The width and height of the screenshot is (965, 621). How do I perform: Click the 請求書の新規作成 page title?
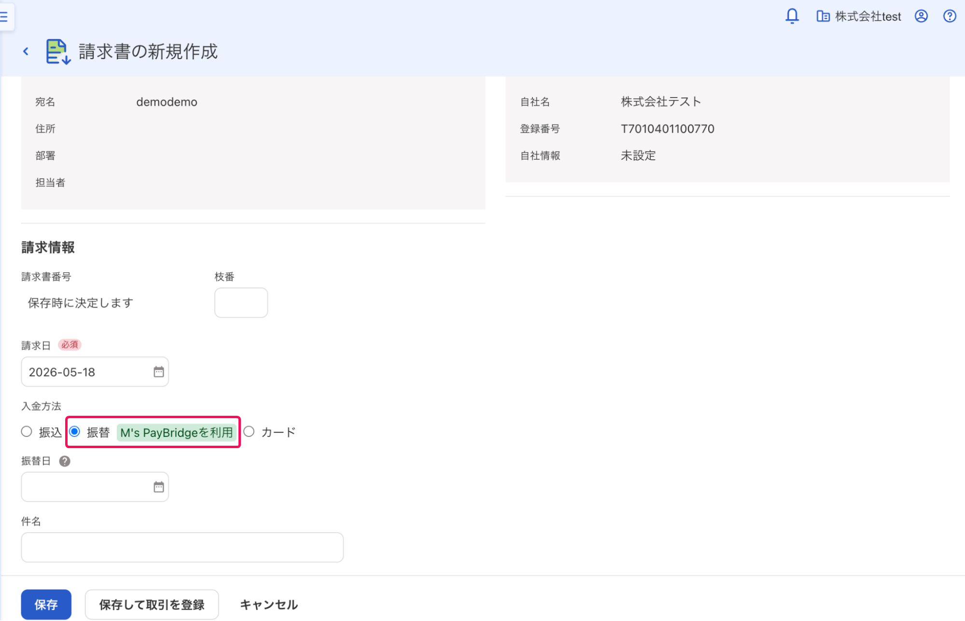click(x=148, y=52)
